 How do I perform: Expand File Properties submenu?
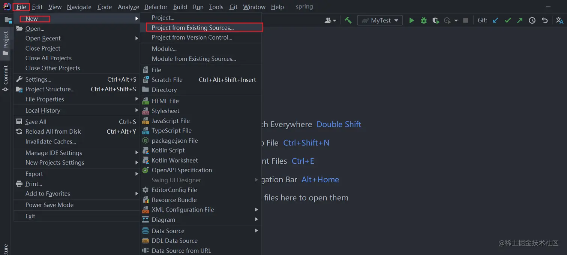(77, 99)
